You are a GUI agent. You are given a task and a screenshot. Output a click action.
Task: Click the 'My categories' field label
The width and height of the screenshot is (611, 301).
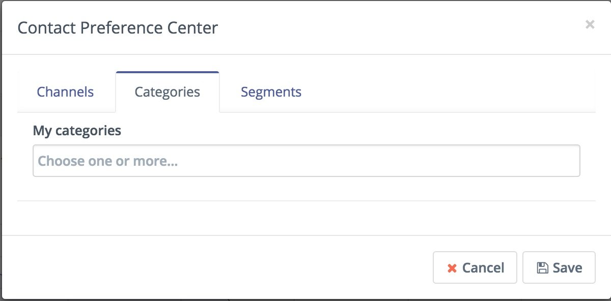coord(77,131)
